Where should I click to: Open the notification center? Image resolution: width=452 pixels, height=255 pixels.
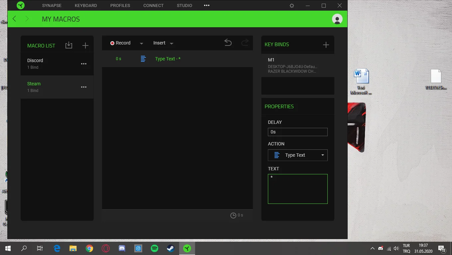[442, 249]
